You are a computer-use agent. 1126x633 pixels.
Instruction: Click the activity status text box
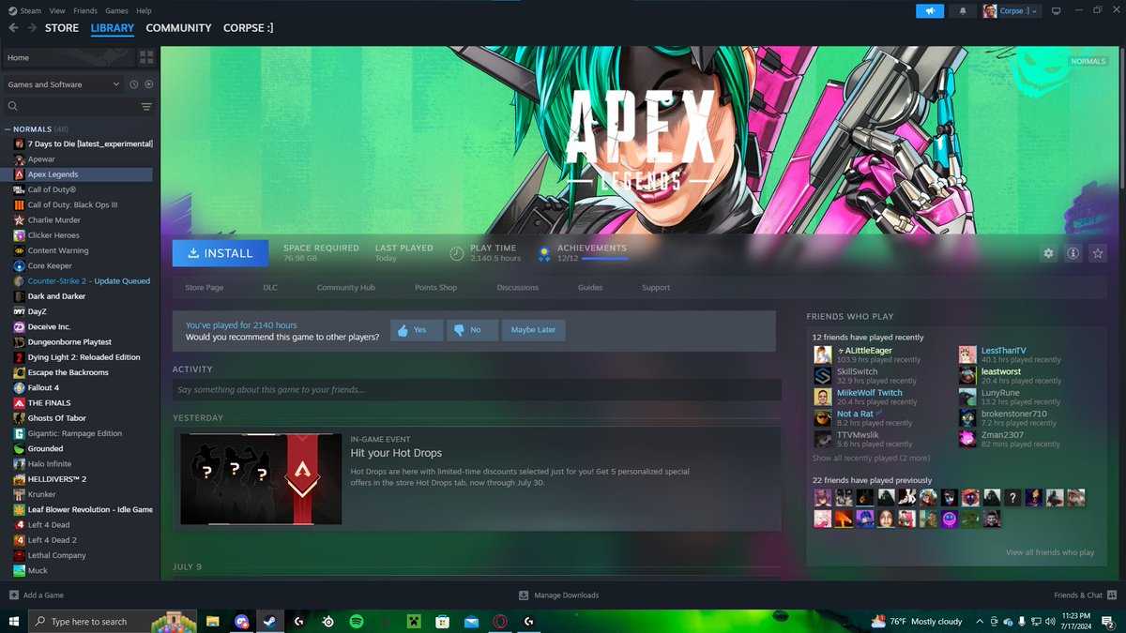[477, 389]
